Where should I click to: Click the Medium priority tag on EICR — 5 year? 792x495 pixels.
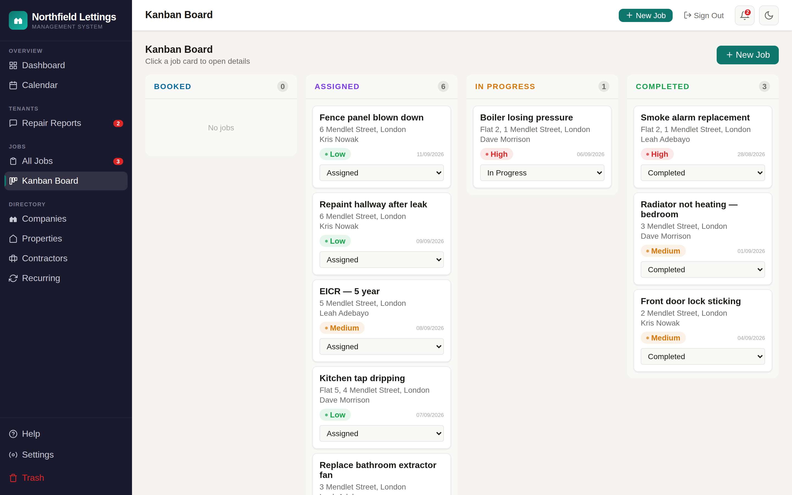pyautogui.click(x=342, y=328)
